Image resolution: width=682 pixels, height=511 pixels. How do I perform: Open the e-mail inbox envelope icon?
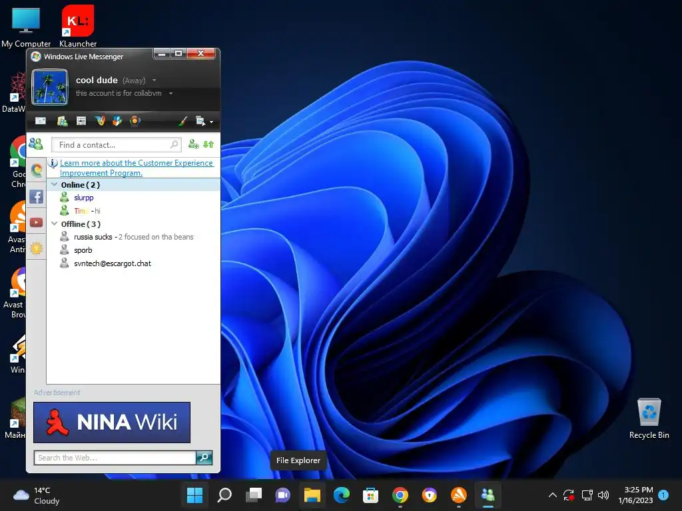[x=41, y=121]
